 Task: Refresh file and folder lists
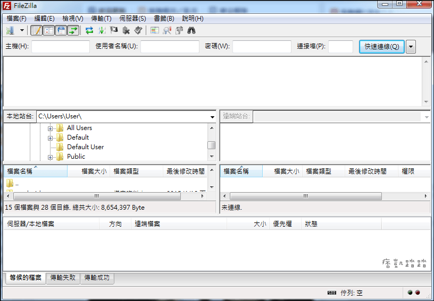89,30
